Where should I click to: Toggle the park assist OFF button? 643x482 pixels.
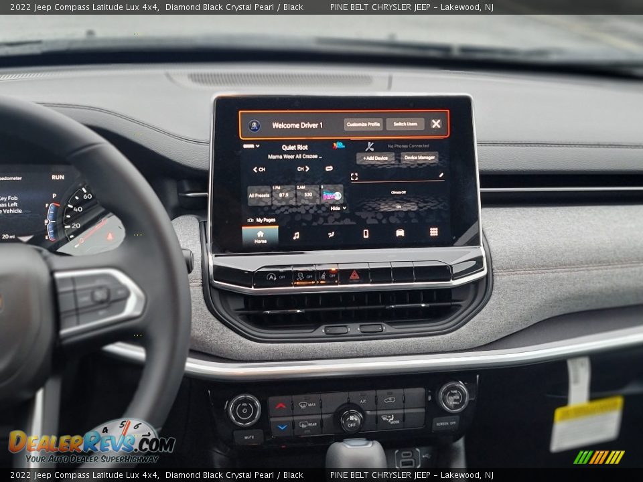[327, 276]
